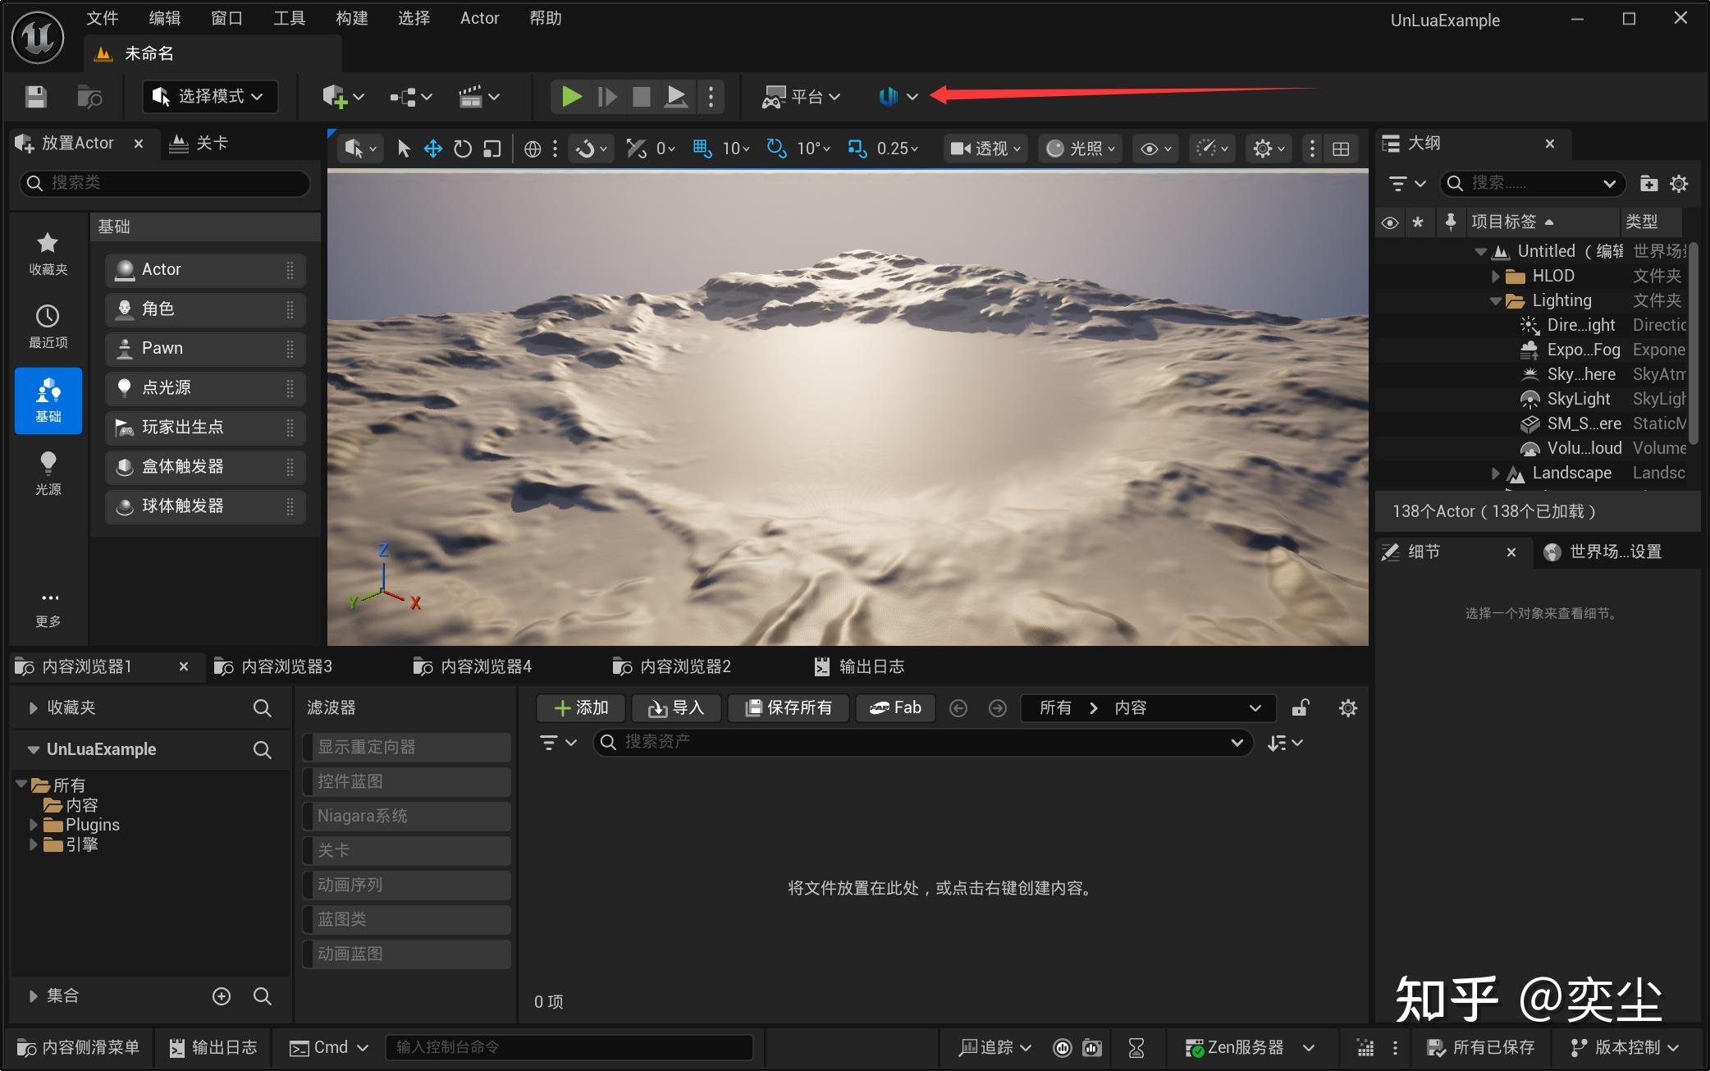Save the current level with the floppy disk icon
Image resolution: width=1710 pixels, height=1071 pixels.
click(36, 97)
